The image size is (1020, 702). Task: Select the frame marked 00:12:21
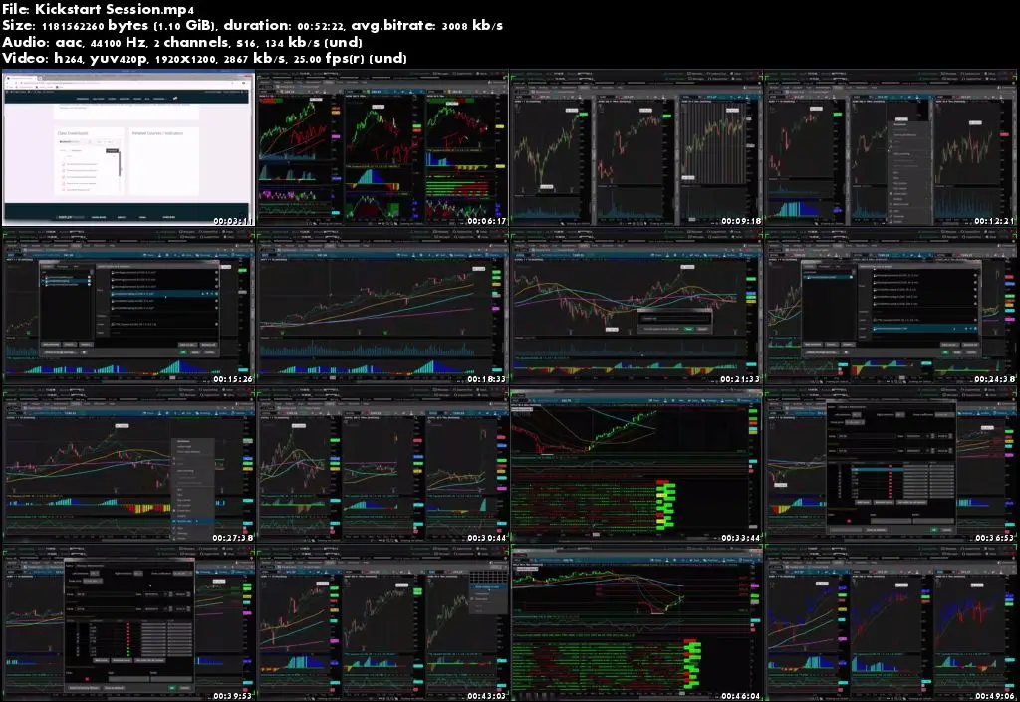tap(891, 148)
